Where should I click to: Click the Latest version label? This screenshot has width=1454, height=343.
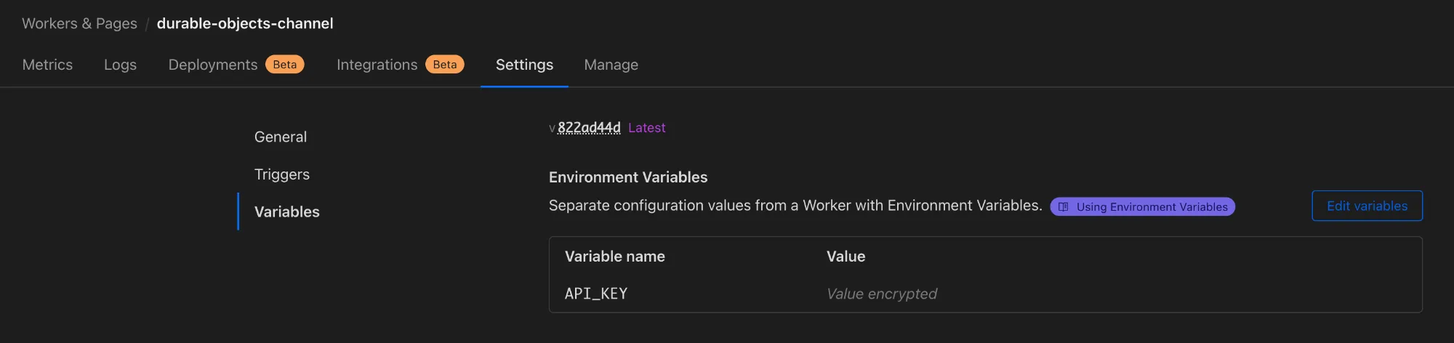[x=646, y=128]
